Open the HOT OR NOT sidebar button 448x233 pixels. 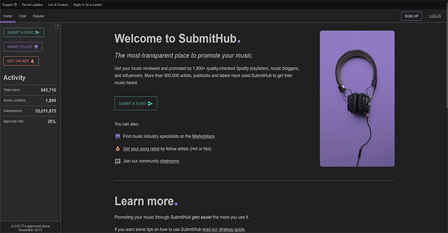21,61
